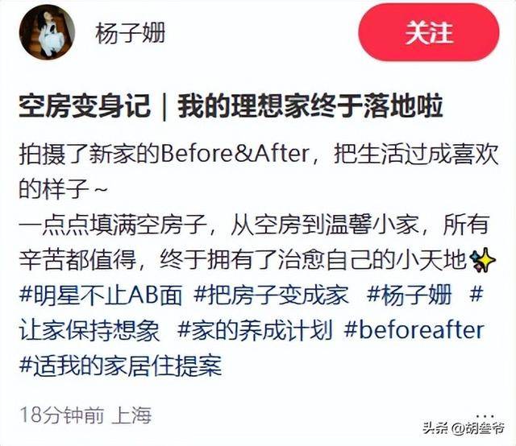Open hashtag #家的养成计划
The width and height of the screenshot is (516, 446).
click(255, 330)
